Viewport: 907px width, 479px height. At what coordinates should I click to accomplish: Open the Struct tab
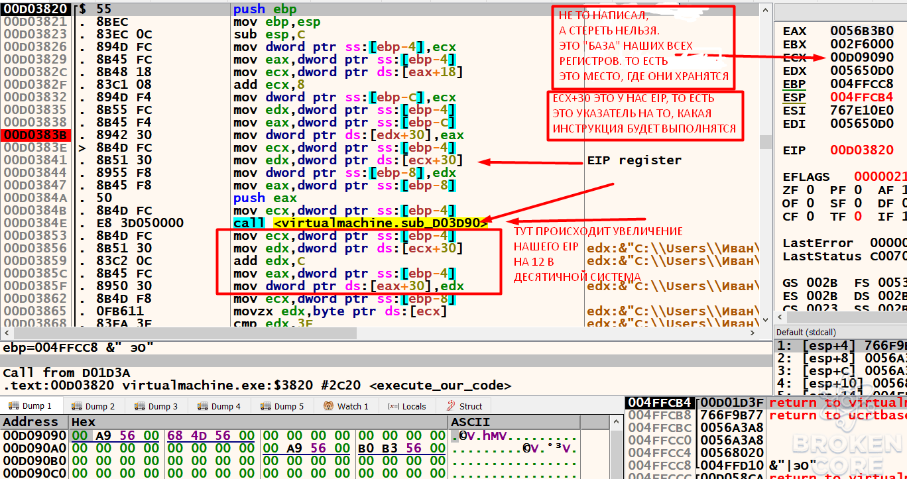464,406
